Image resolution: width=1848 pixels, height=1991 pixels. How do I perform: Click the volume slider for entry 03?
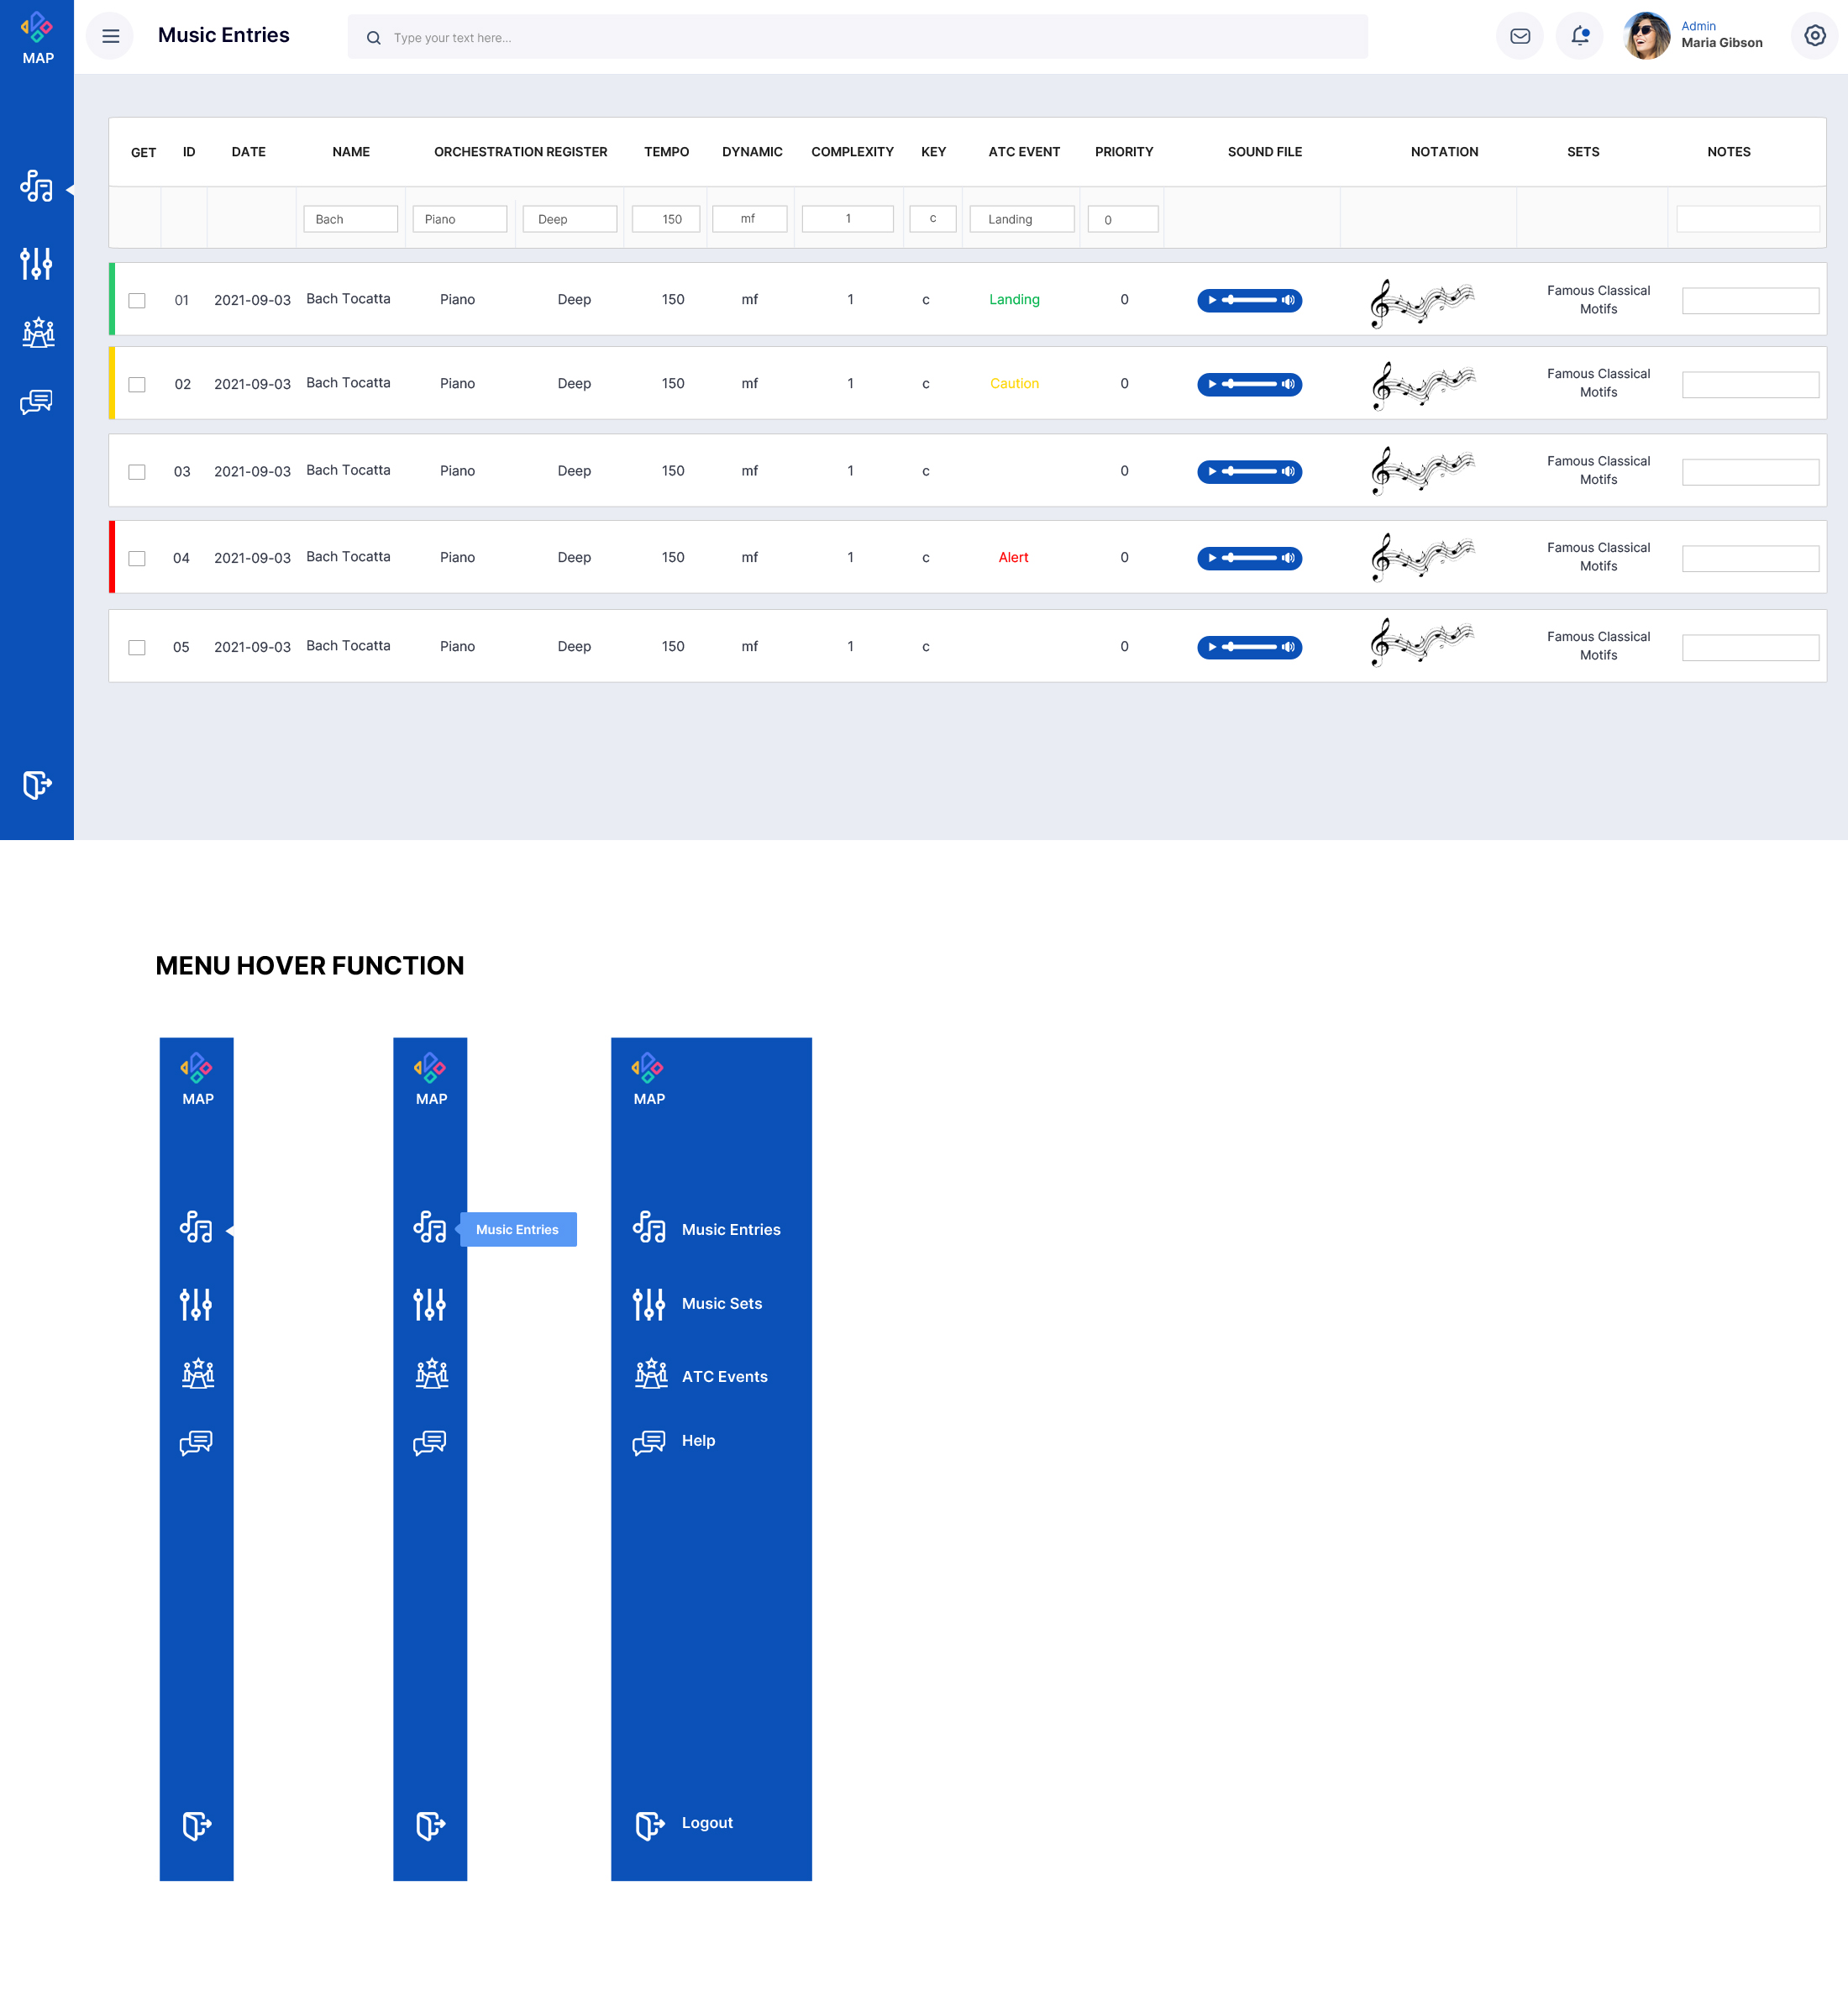pyautogui.click(x=1250, y=471)
